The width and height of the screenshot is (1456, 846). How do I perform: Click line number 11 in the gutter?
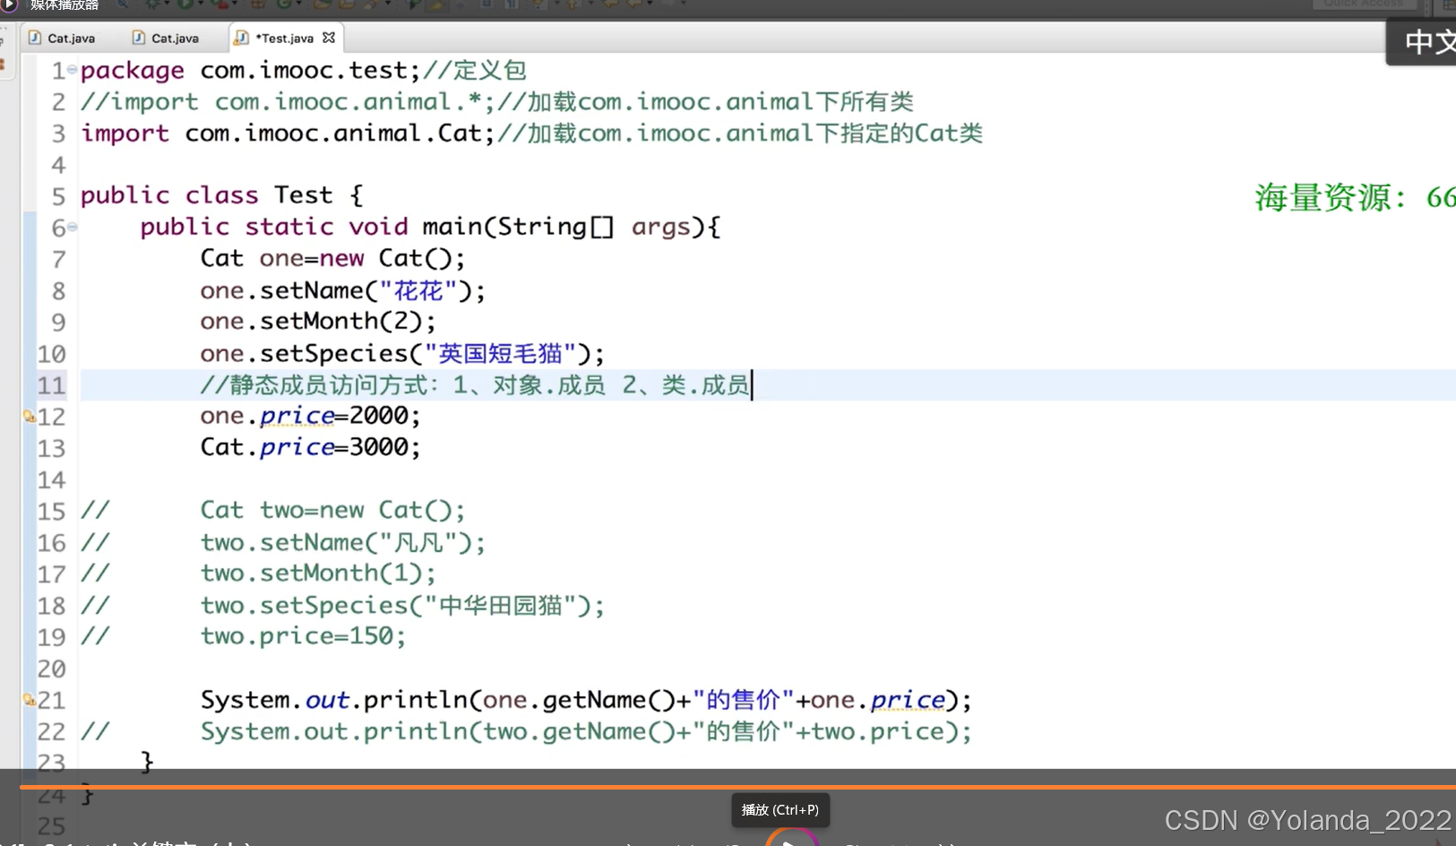(51, 385)
